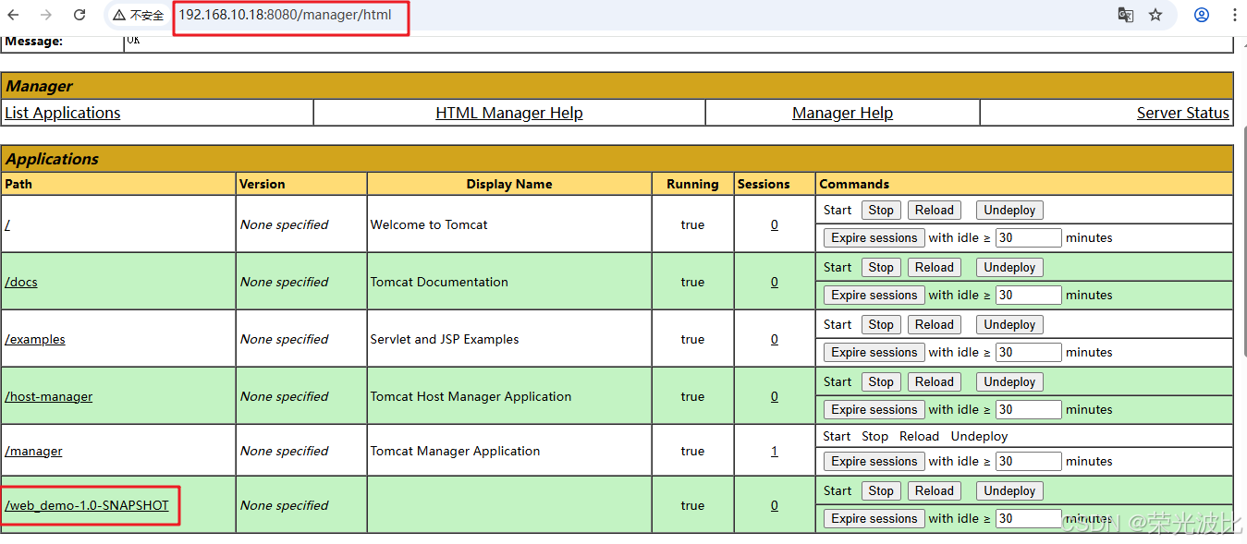Reload the root / application
This screenshot has width=1247, height=544.
935,210
